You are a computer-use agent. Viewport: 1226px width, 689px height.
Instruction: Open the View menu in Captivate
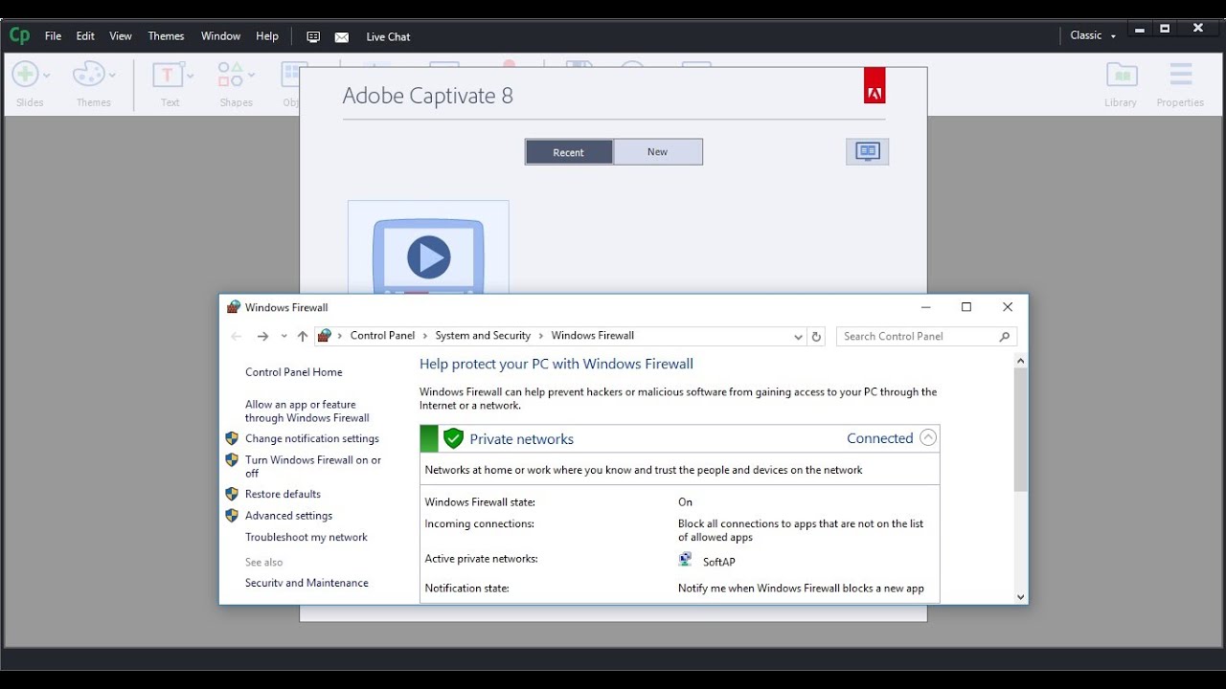[121, 36]
